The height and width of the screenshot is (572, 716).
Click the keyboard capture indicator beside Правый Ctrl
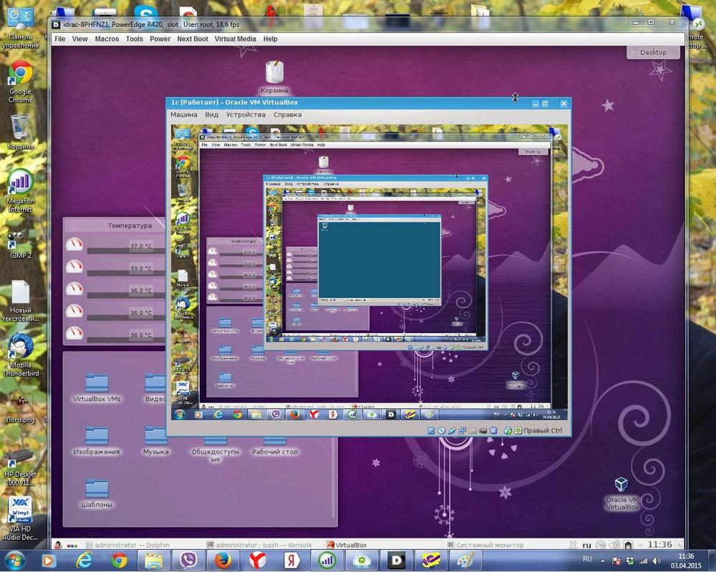pyautogui.click(x=518, y=430)
